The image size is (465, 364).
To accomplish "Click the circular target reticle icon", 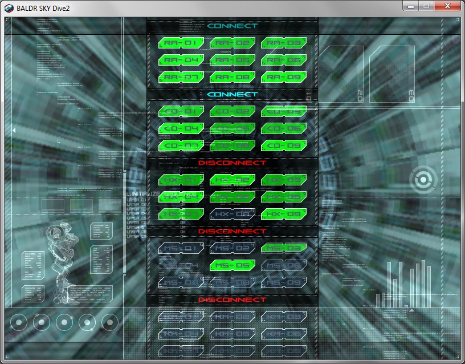I will [423, 180].
